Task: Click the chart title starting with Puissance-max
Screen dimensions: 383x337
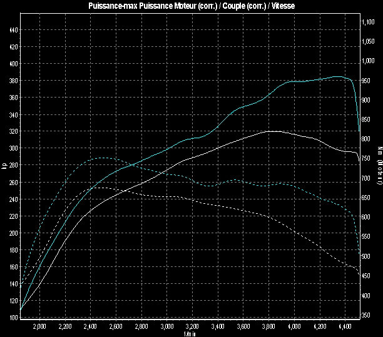Action: point(190,6)
